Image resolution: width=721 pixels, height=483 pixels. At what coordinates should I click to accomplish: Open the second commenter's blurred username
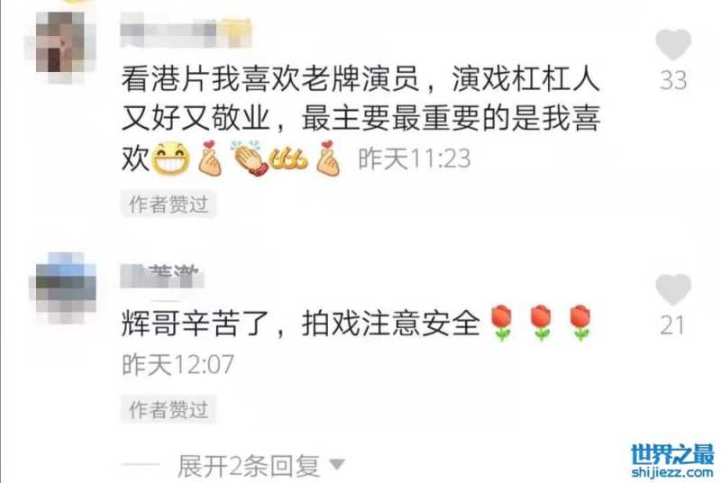click(162, 276)
